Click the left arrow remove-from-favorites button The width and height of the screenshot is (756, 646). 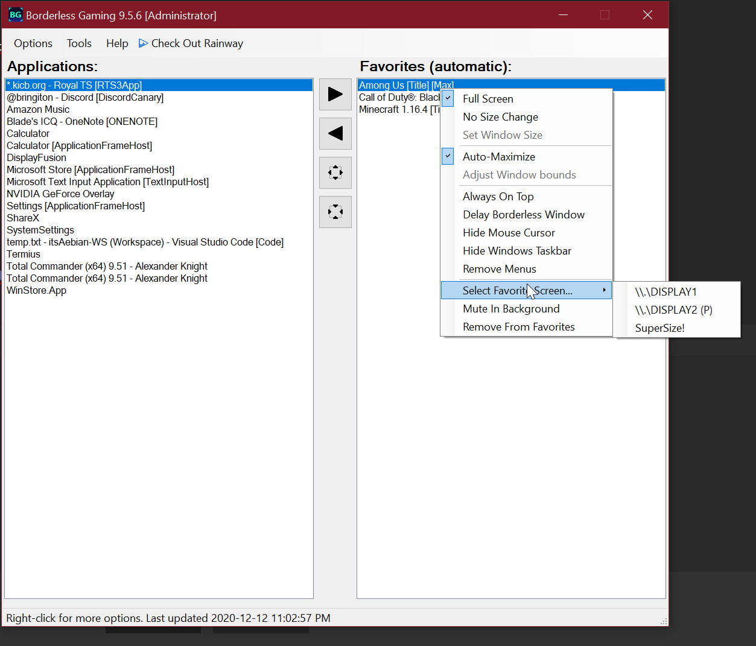(335, 134)
